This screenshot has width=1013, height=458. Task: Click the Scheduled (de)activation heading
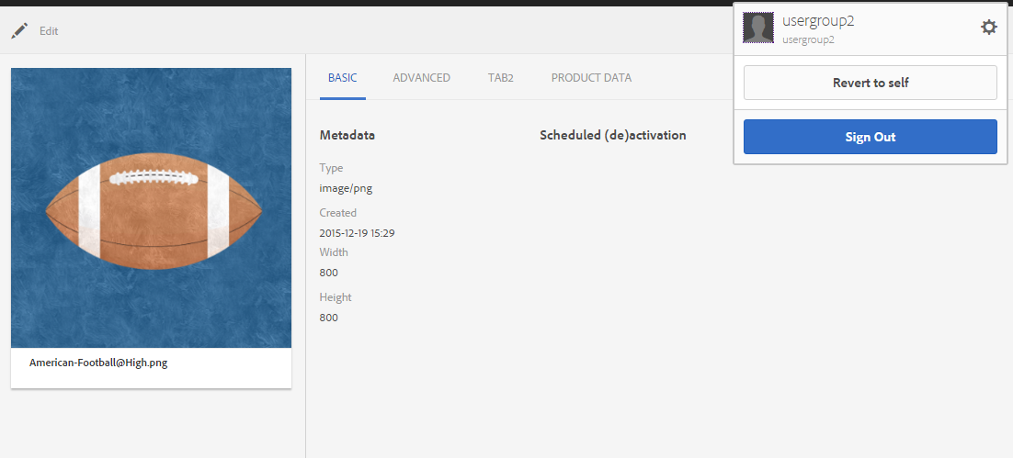pyautogui.click(x=612, y=135)
